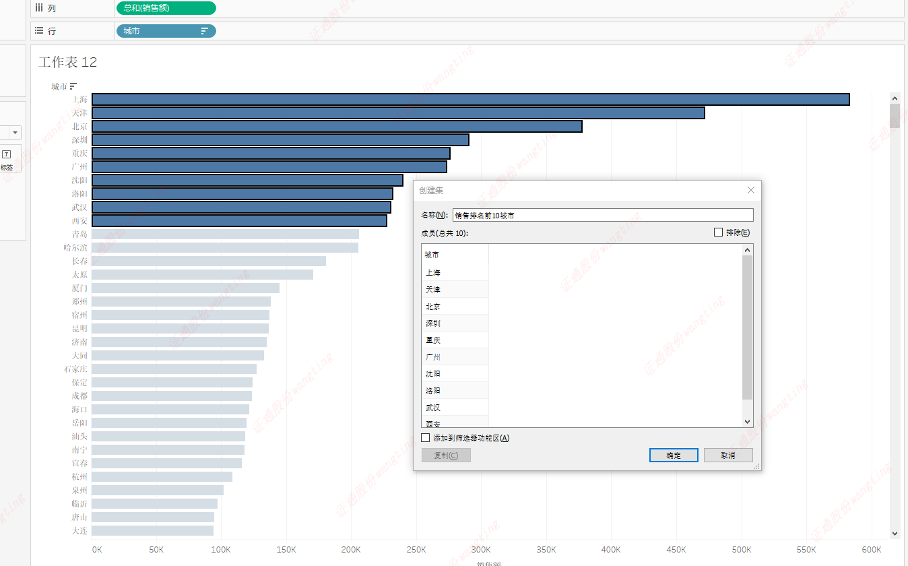908x566 pixels.
Task: Click the 石家庄 city label on the axis
Action: (x=75, y=369)
